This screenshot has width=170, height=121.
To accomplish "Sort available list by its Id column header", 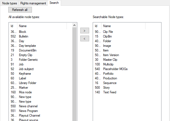I will (13, 26).
